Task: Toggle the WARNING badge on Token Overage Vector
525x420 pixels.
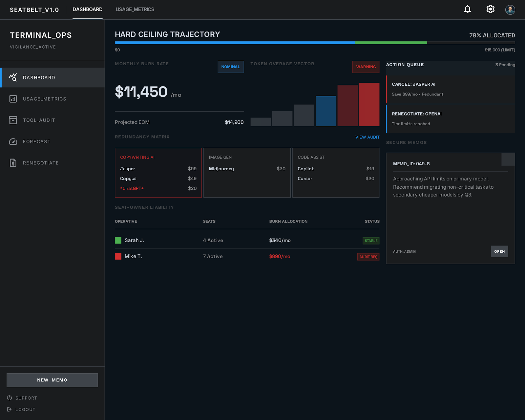Action: click(x=366, y=67)
